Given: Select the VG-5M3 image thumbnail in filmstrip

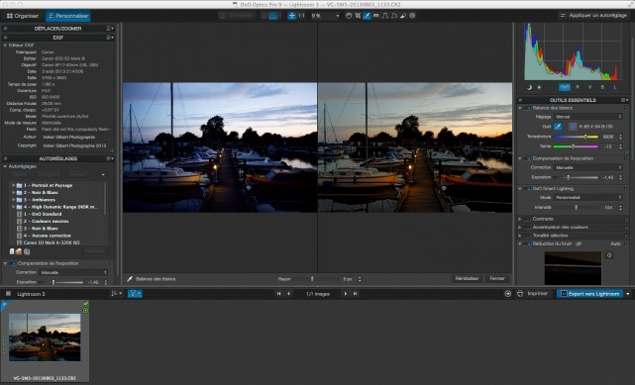Looking at the screenshot, I should (x=45, y=337).
